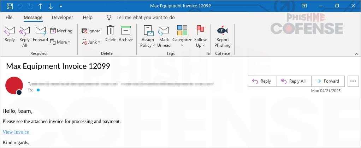Open the File menu
The height and width of the screenshot is (148, 361).
(x=9, y=17)
